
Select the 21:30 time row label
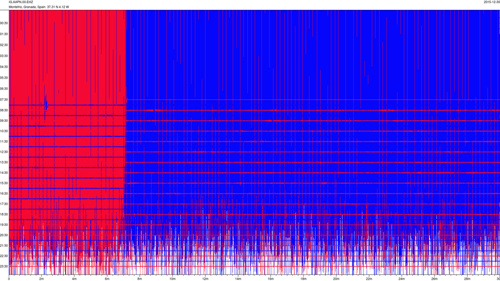pyautogui.click(x=4, y=246)
